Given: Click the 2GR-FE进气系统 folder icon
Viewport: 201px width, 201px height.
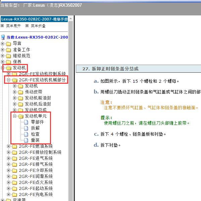Looking at the screenshot, I should pos(14,158).
